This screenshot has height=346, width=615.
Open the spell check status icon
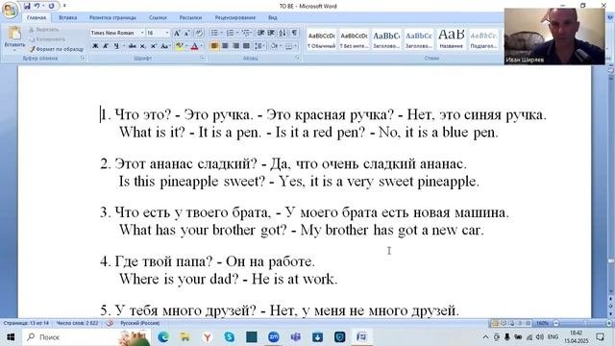[x=110, y=323]
